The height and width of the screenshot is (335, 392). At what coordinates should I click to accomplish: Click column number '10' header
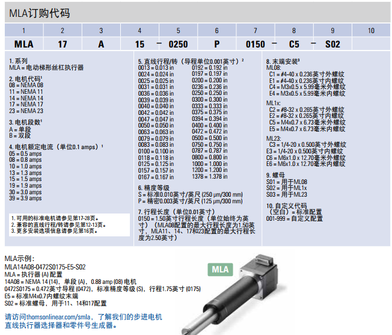point(371,31)
